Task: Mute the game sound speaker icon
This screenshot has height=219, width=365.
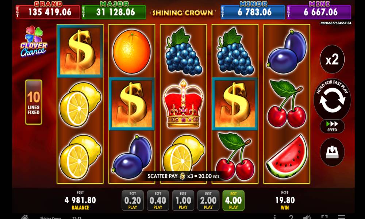Action: [307, 217]
